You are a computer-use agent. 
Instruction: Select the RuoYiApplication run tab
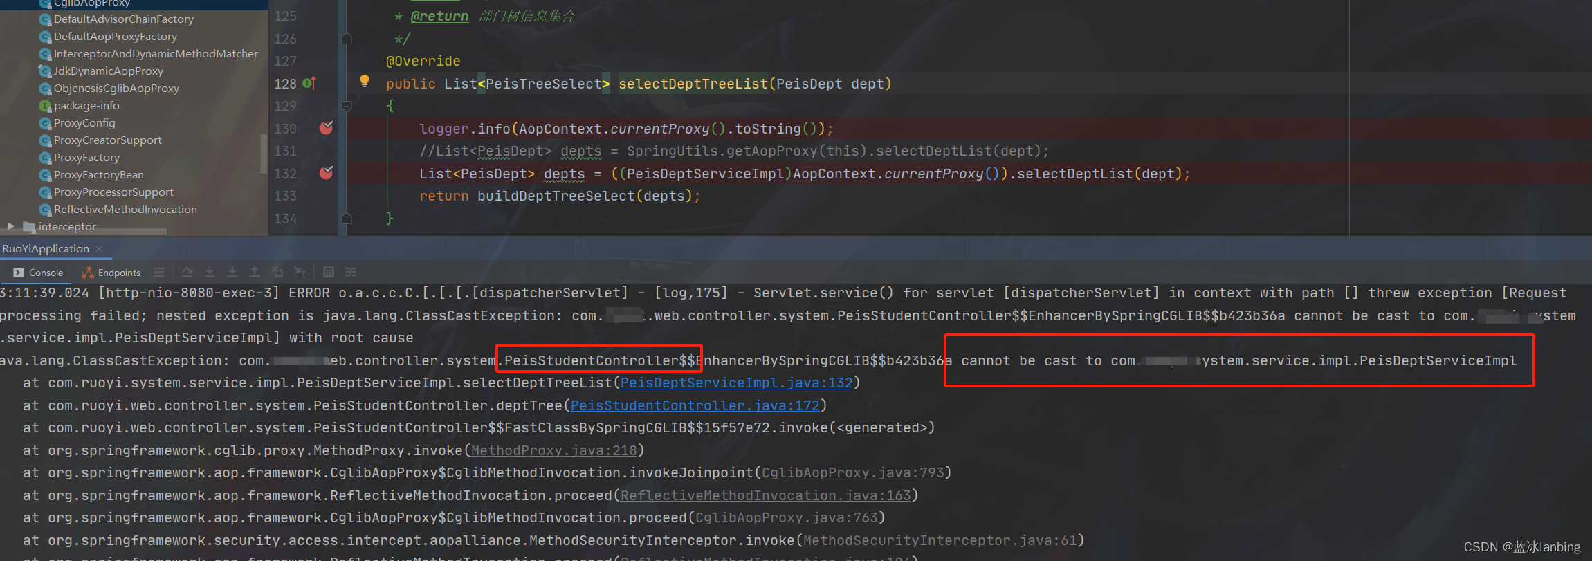46,248
